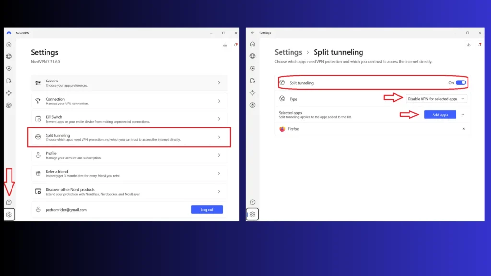Click the Selected apps heading text
This screenshot has width=491, height=276.
[290, 113]
